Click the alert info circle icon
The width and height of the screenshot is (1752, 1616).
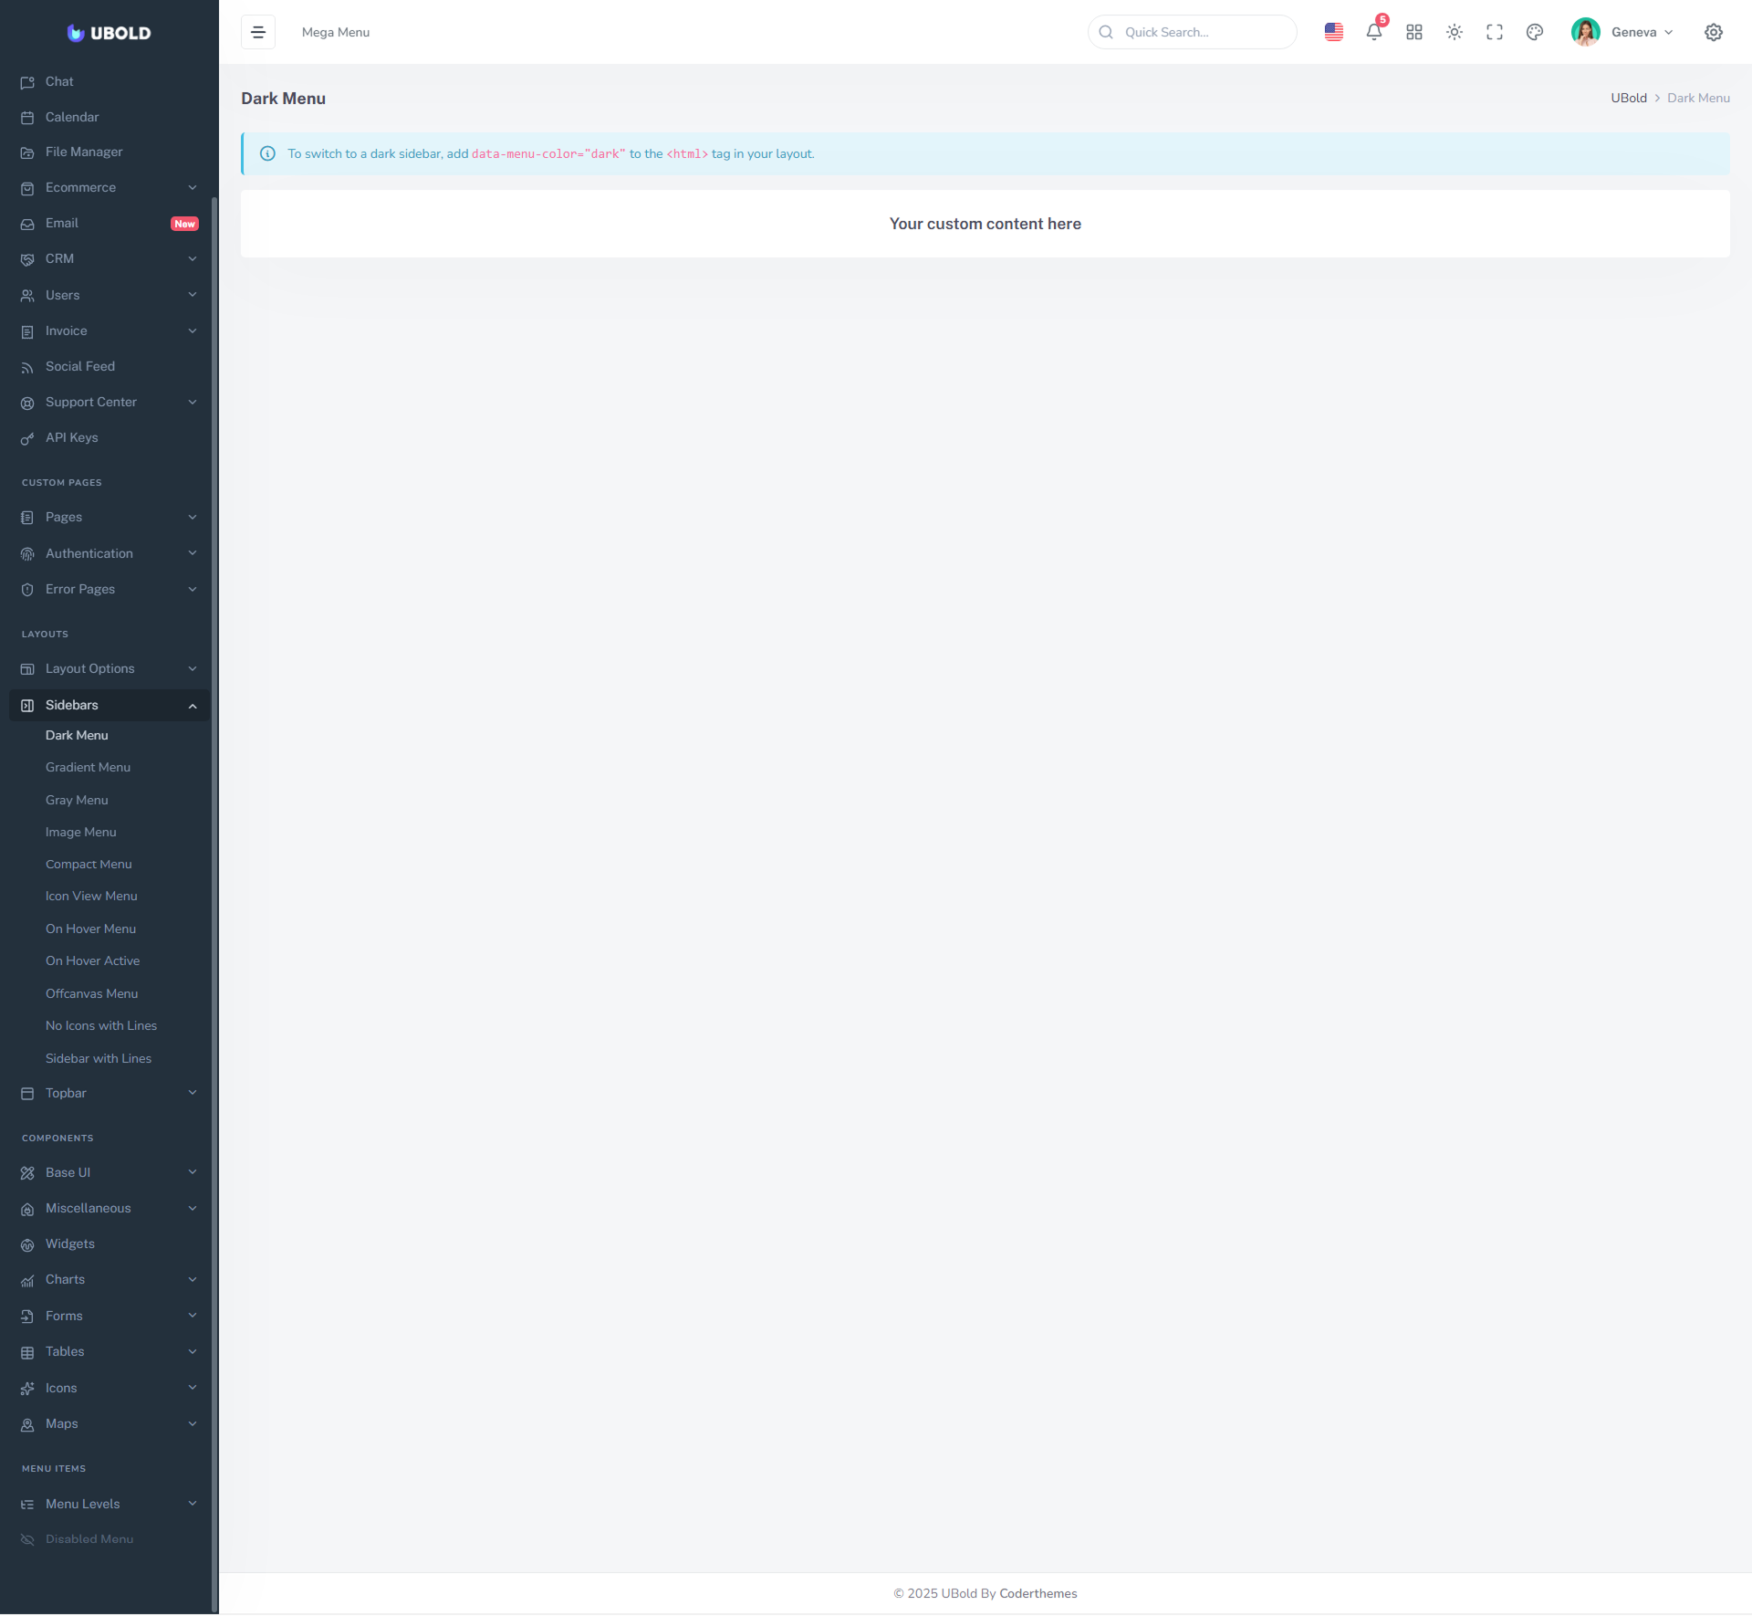pyautogui.click(x=267, y=154)
